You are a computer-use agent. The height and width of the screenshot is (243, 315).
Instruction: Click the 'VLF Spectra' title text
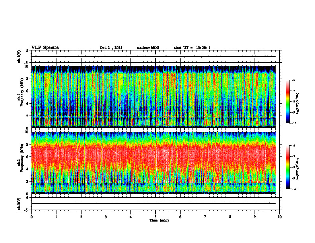point(45,48)
